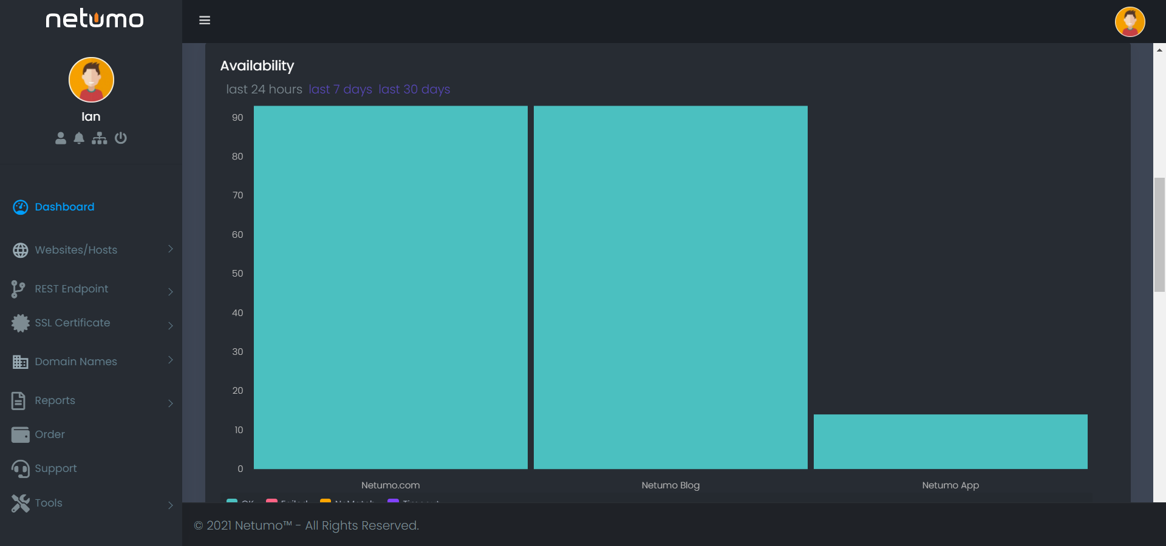This screenshot has height=546, width=1166.
Task: Click the Ian username text
Action: point(91,116)
